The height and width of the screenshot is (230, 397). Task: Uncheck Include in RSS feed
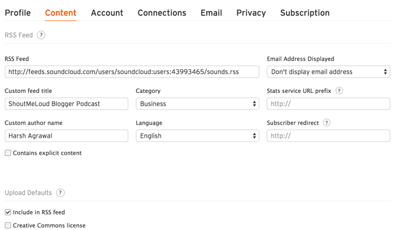(x=8, y=212)
